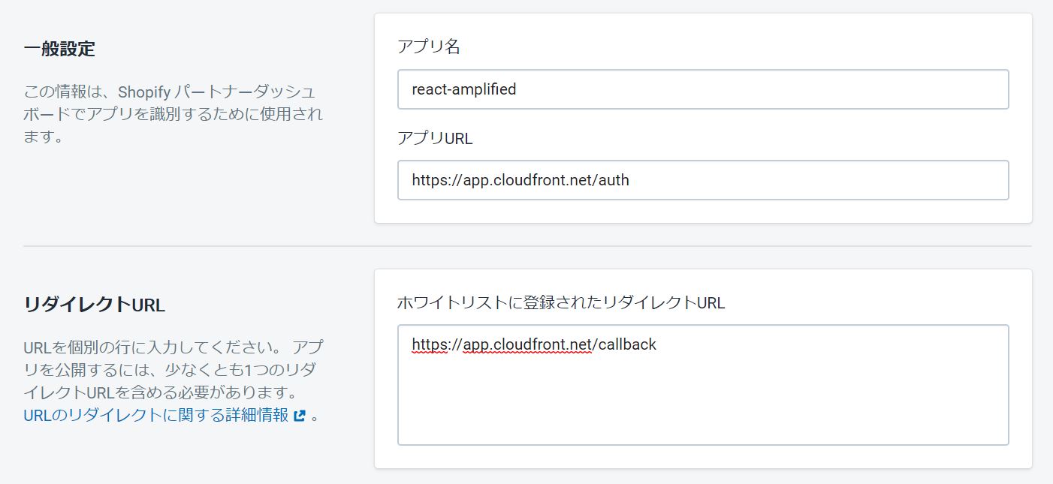Focus the アプリ名 input field
The image size is (1053, 484).
(x=702, y=89)
